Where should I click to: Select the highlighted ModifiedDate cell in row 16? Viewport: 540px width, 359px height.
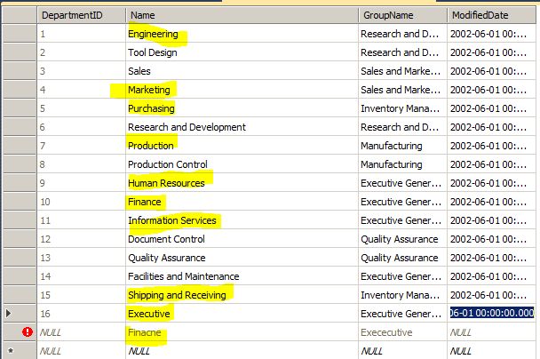(x=492, y=314)
